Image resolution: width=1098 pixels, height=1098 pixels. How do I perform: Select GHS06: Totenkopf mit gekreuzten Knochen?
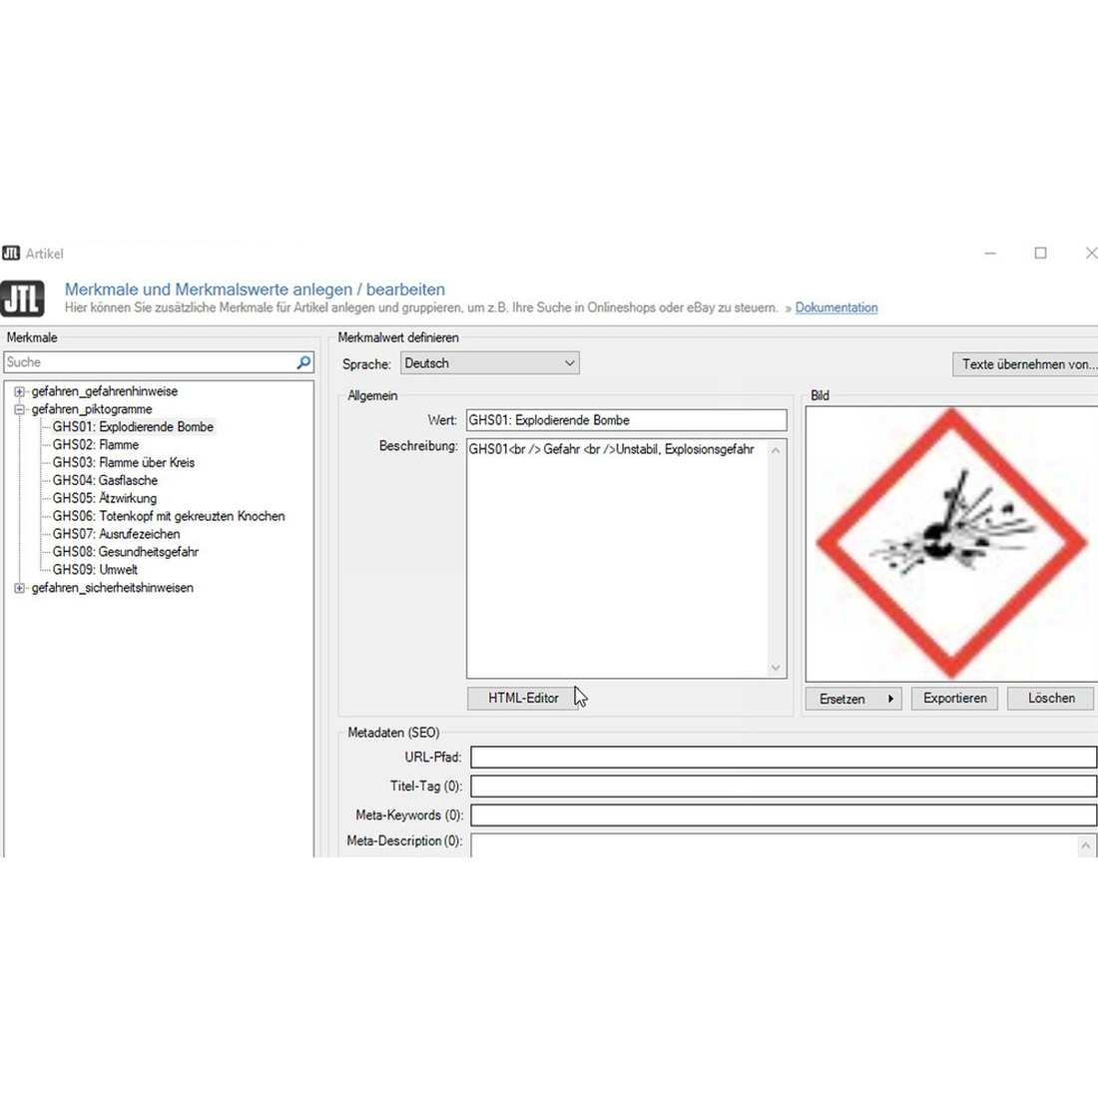click(x=169, y=516)
